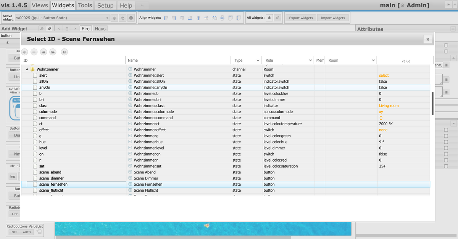Click the dialog's vertical scrollbar thumb
Screen dimensions: 458x239
pyautogui.click(x=432, y=103)
